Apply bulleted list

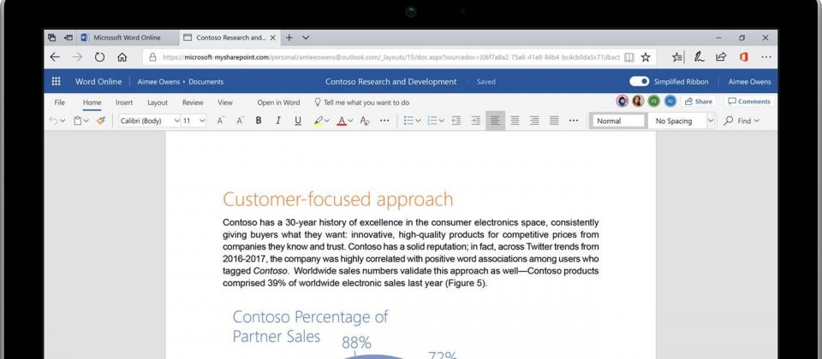point(408,121)
